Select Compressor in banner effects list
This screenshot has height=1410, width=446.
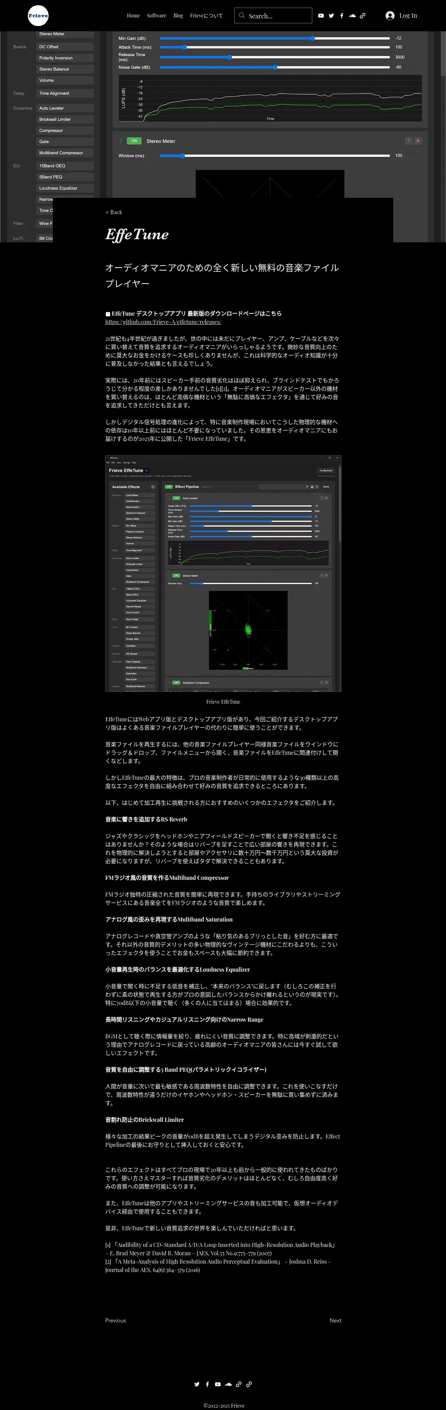point(65,131)
